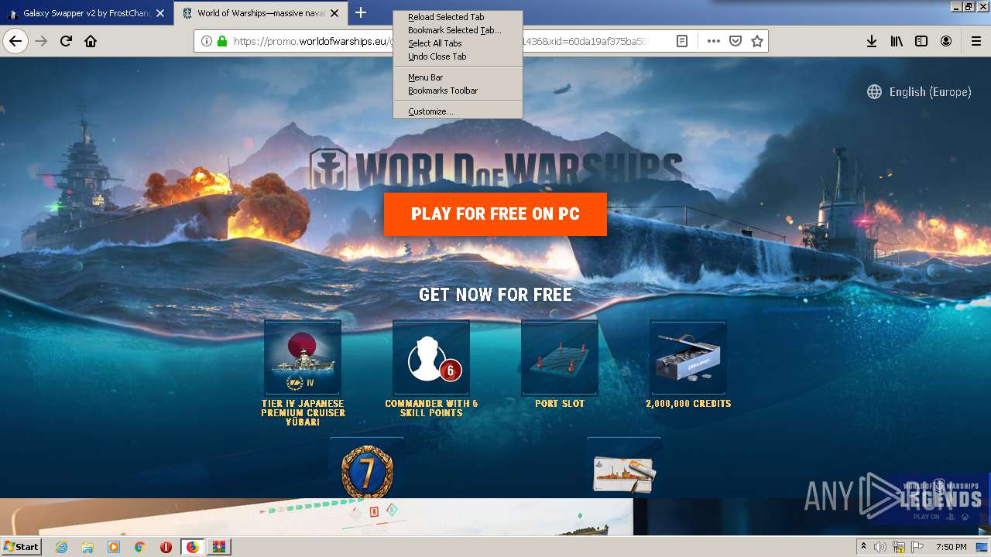Show sidebars icon in toolbar
The height and width of the screenshot is (557, 991).
pos(921,41)
